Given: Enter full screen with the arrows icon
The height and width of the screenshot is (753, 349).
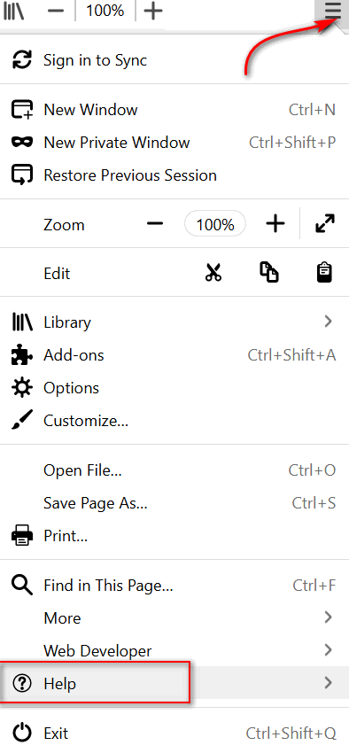Looking at the screenshot, I should click(325, 224).
